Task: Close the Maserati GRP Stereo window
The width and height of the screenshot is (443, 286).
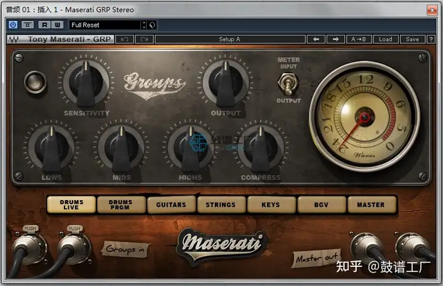Action: 432,10
